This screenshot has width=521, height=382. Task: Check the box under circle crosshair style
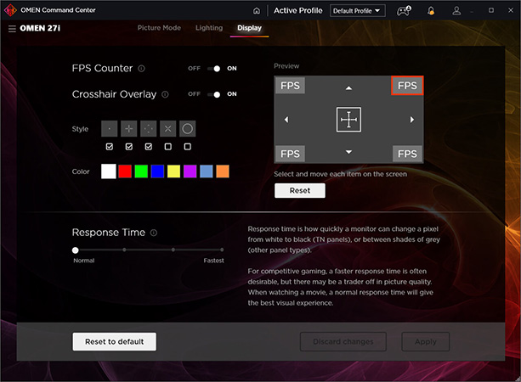click(187, 147)
